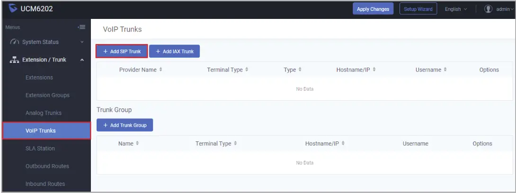Expand the System Status menu chevron
This screenshot has height=193, width=516.
pos(82,42)
